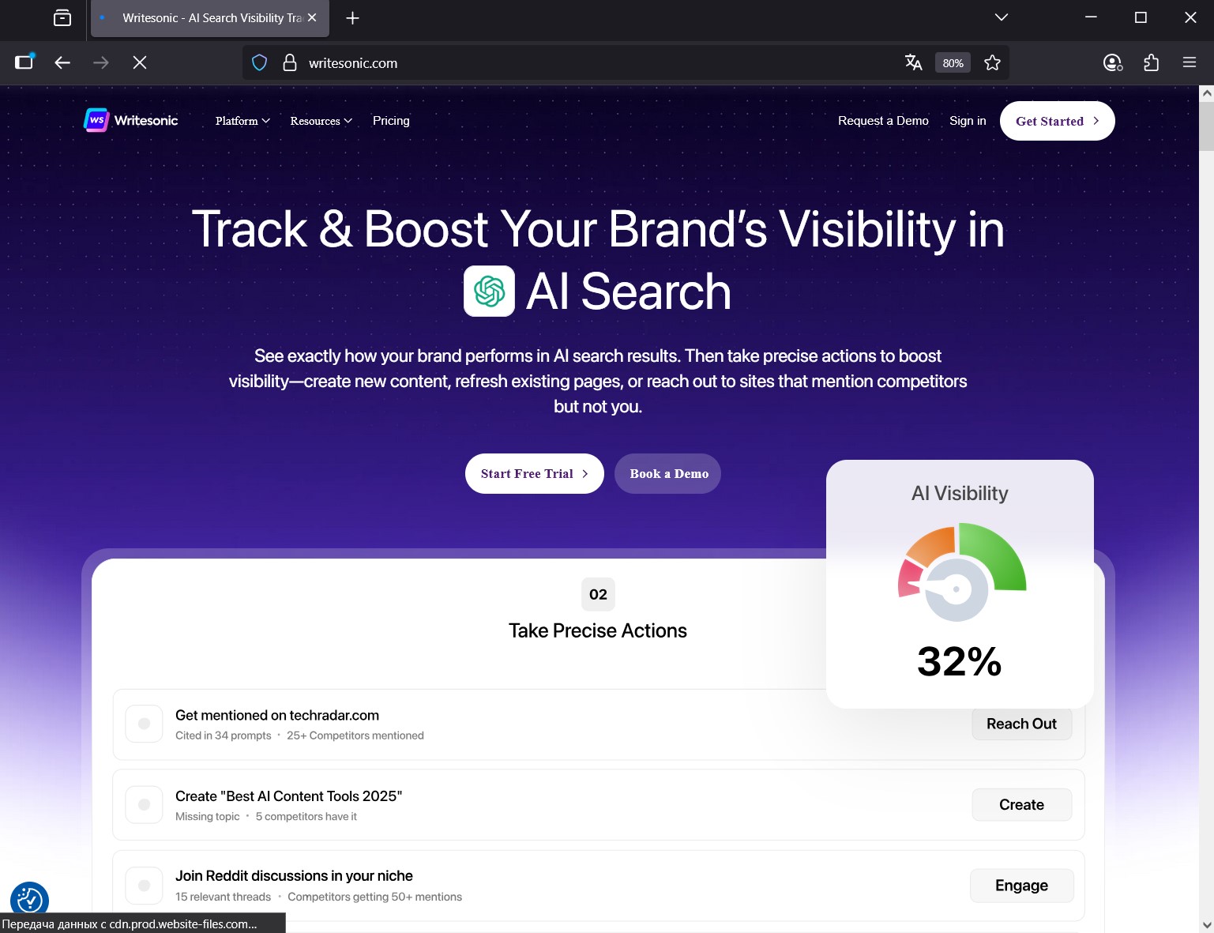This screenshot has width=1214, height=933.
Task: Expand the Platform menu
Action: coord(242,121)
